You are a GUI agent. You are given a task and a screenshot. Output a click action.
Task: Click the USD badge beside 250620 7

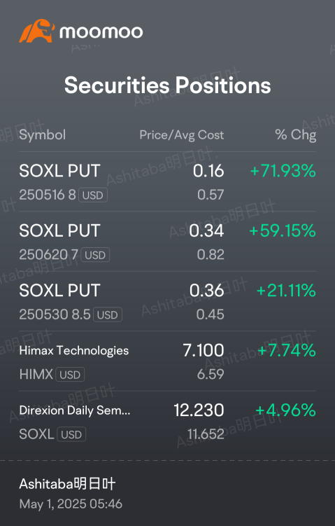[95, 255]
